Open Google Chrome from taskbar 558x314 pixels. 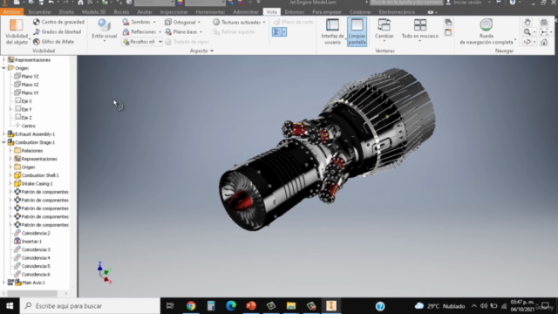[x=191, y=306]
